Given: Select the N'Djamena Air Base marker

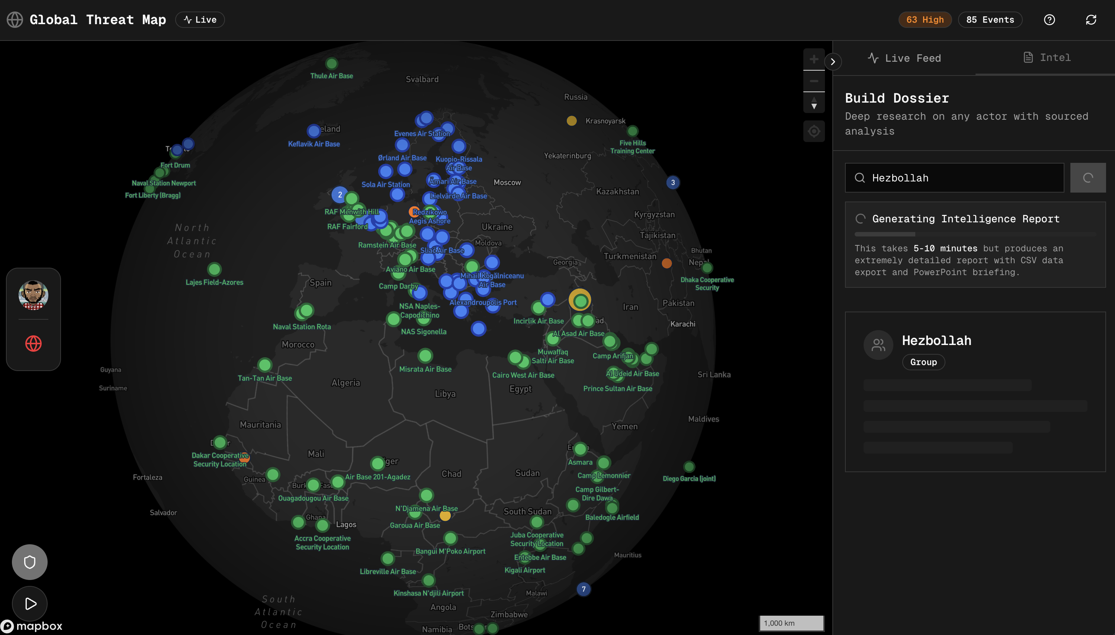Looking at the screenshot, I should tap(426, 495).
